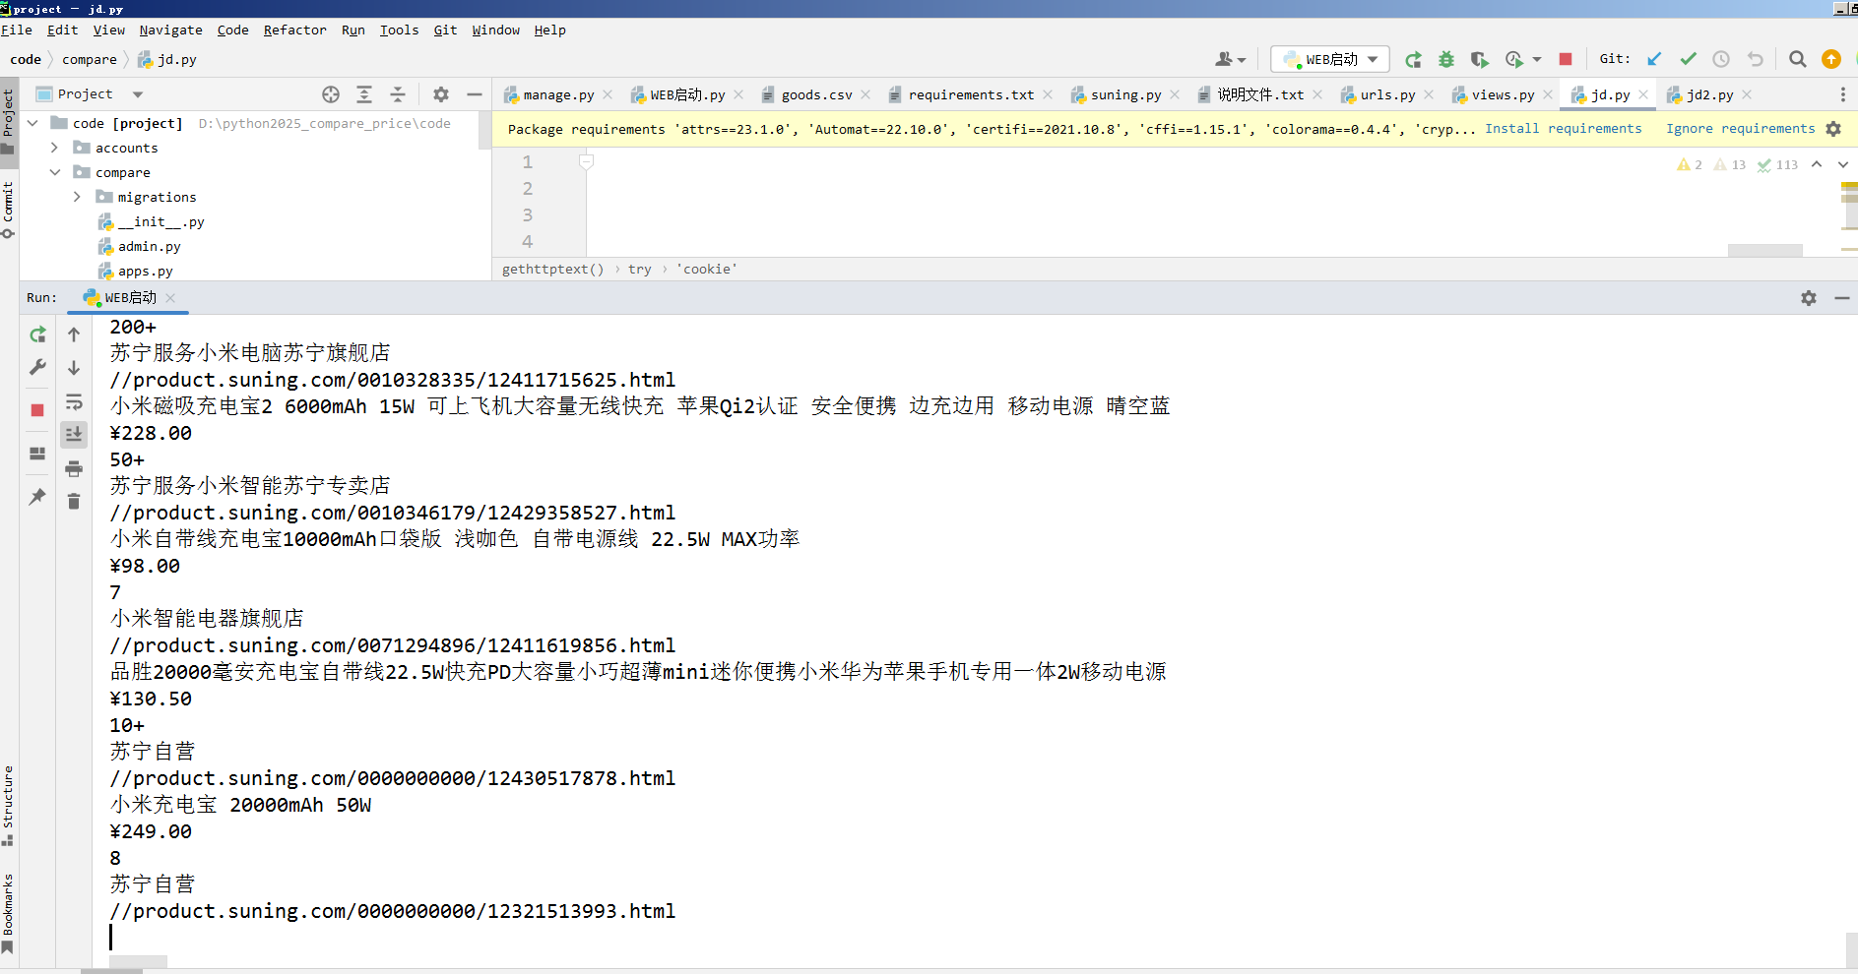The width and height of the screenshot is (1858, 974).
Task: Open the Refactor menu
Action: coord(294,30)
